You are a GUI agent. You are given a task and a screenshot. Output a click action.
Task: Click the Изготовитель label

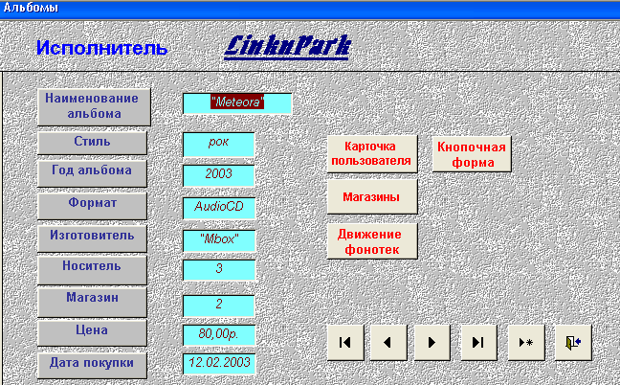[92, 238]
